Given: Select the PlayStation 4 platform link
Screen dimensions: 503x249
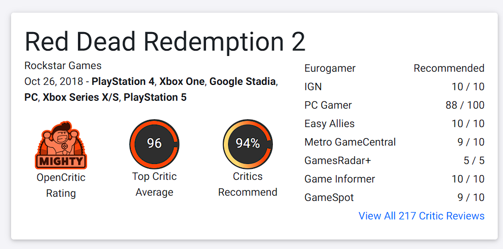Looking at the screenshot, I should click(123, 82).
